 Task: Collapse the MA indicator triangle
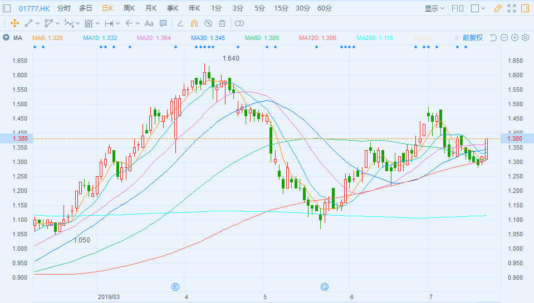click(x=6, y=37)
